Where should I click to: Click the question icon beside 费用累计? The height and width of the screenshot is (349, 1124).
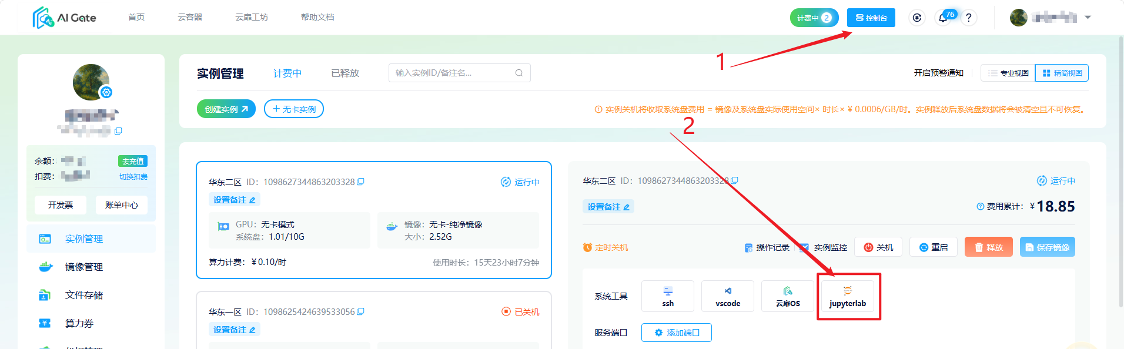coord(980,206)
